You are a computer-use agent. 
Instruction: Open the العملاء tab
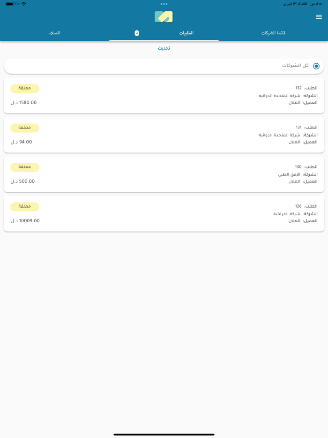pos(55,33)
